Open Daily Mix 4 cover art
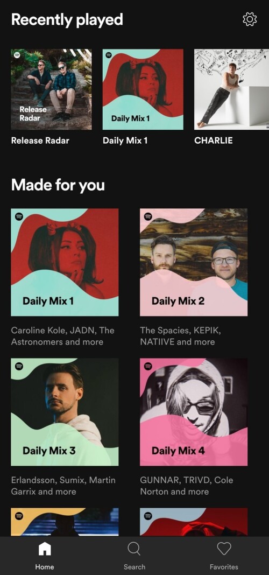This screenshot has height=575, width=269. click(194, 412)
